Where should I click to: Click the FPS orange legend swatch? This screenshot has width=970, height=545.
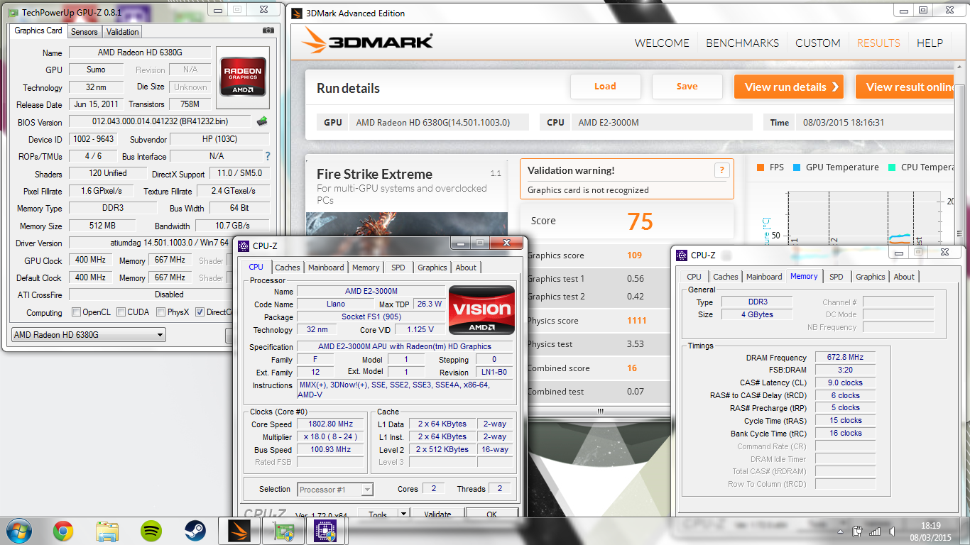pyautogui.click(x=760, y=167)
